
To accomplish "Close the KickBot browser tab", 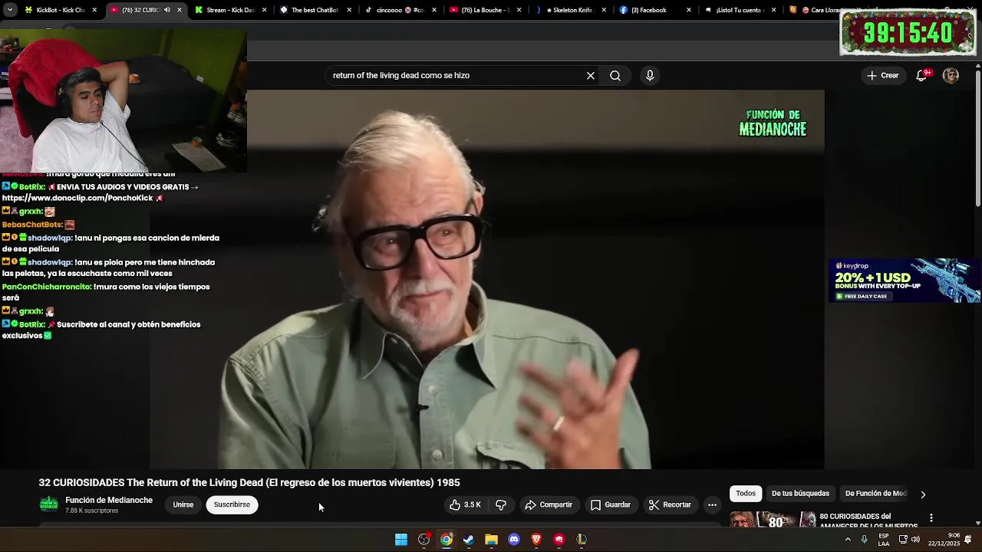I will (94, 10).
